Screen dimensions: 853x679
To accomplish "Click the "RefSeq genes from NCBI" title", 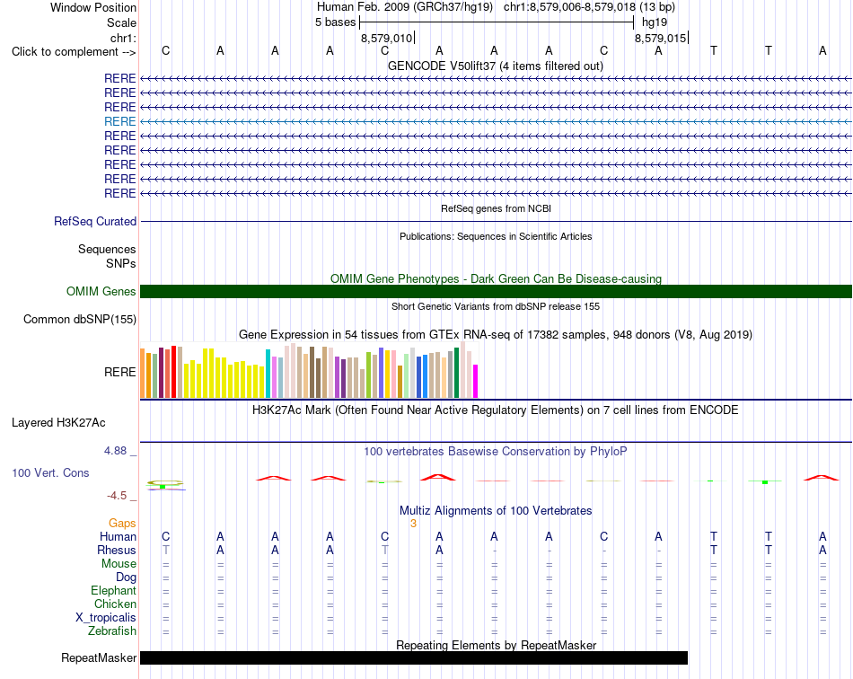I will click(496, 208).
